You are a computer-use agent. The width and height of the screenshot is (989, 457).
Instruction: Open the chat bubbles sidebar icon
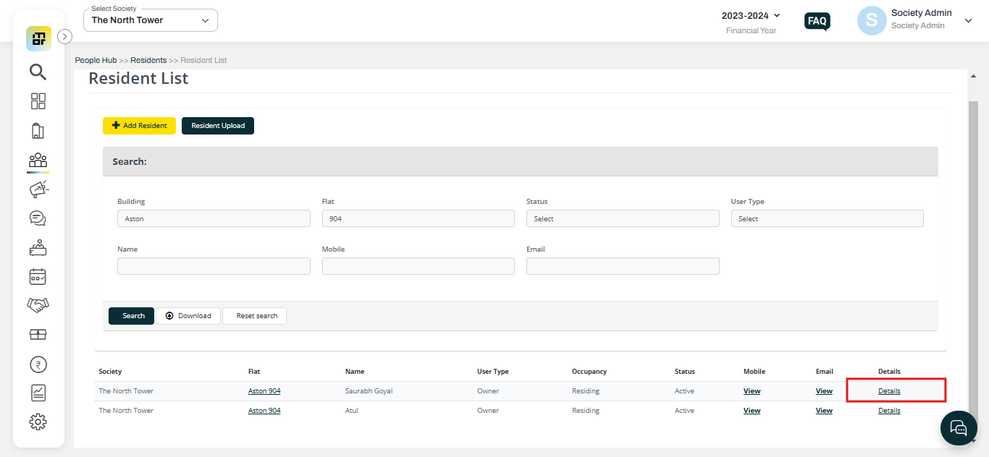point(38,218)
